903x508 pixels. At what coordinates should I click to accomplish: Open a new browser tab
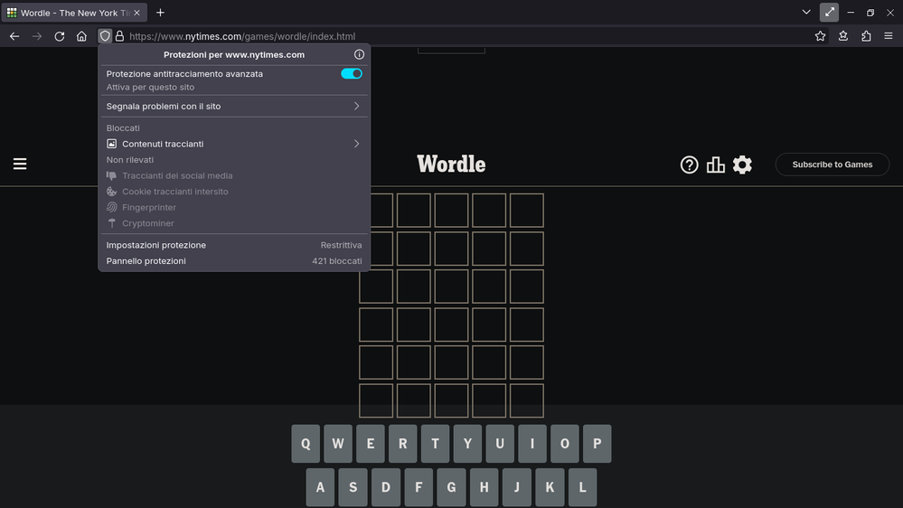point(160,13)
